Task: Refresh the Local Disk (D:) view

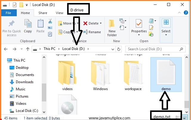Action: tap(119, 49)
